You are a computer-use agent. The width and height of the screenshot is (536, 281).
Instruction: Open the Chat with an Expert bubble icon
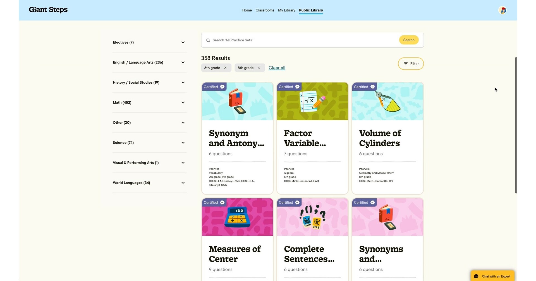point(477,276)
